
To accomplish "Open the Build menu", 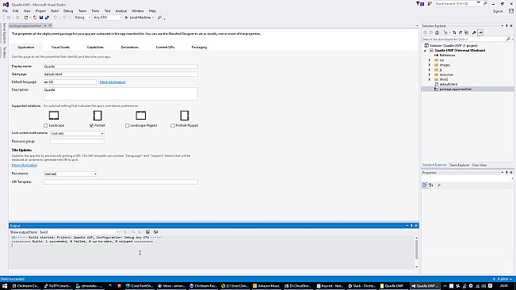I will tap(55, 11).
